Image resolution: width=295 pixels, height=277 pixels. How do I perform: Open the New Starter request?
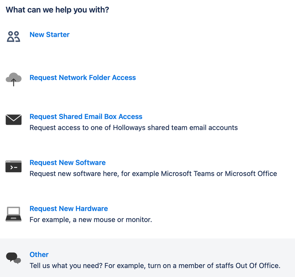coord(50,35)
